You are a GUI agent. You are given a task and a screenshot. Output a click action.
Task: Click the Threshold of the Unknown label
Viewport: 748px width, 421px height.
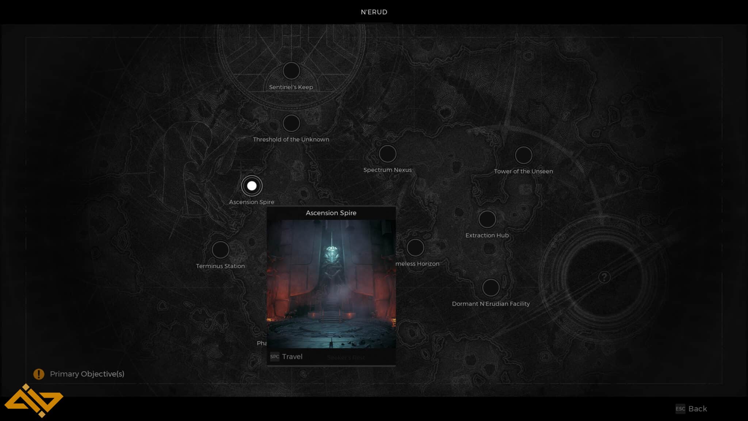pos(291,139)
